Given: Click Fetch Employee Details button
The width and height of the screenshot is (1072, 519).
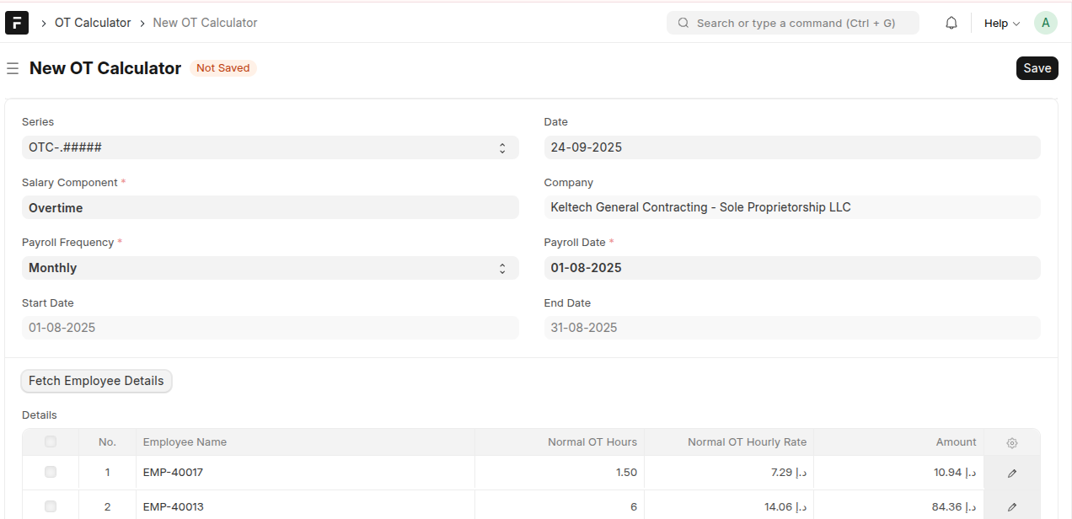Looking at the screenshot, I should (96, 381).
